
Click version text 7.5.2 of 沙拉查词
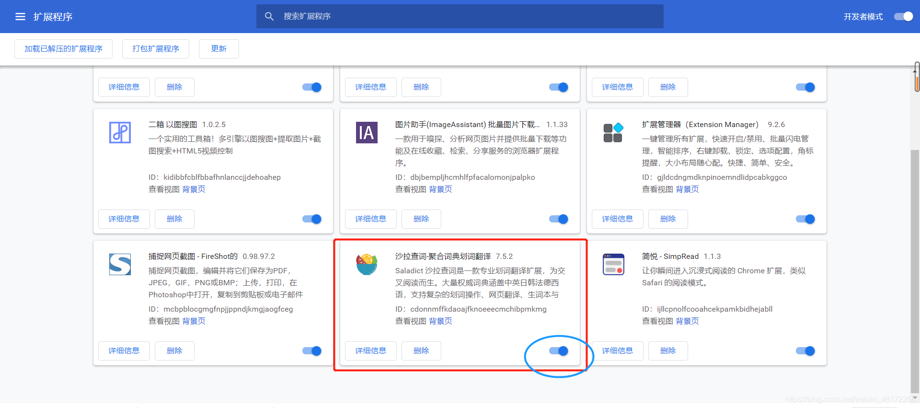[x=504, y=256]
